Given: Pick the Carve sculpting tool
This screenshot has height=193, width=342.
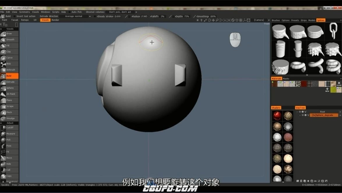Looking at the screenshot, I should 9,58.
